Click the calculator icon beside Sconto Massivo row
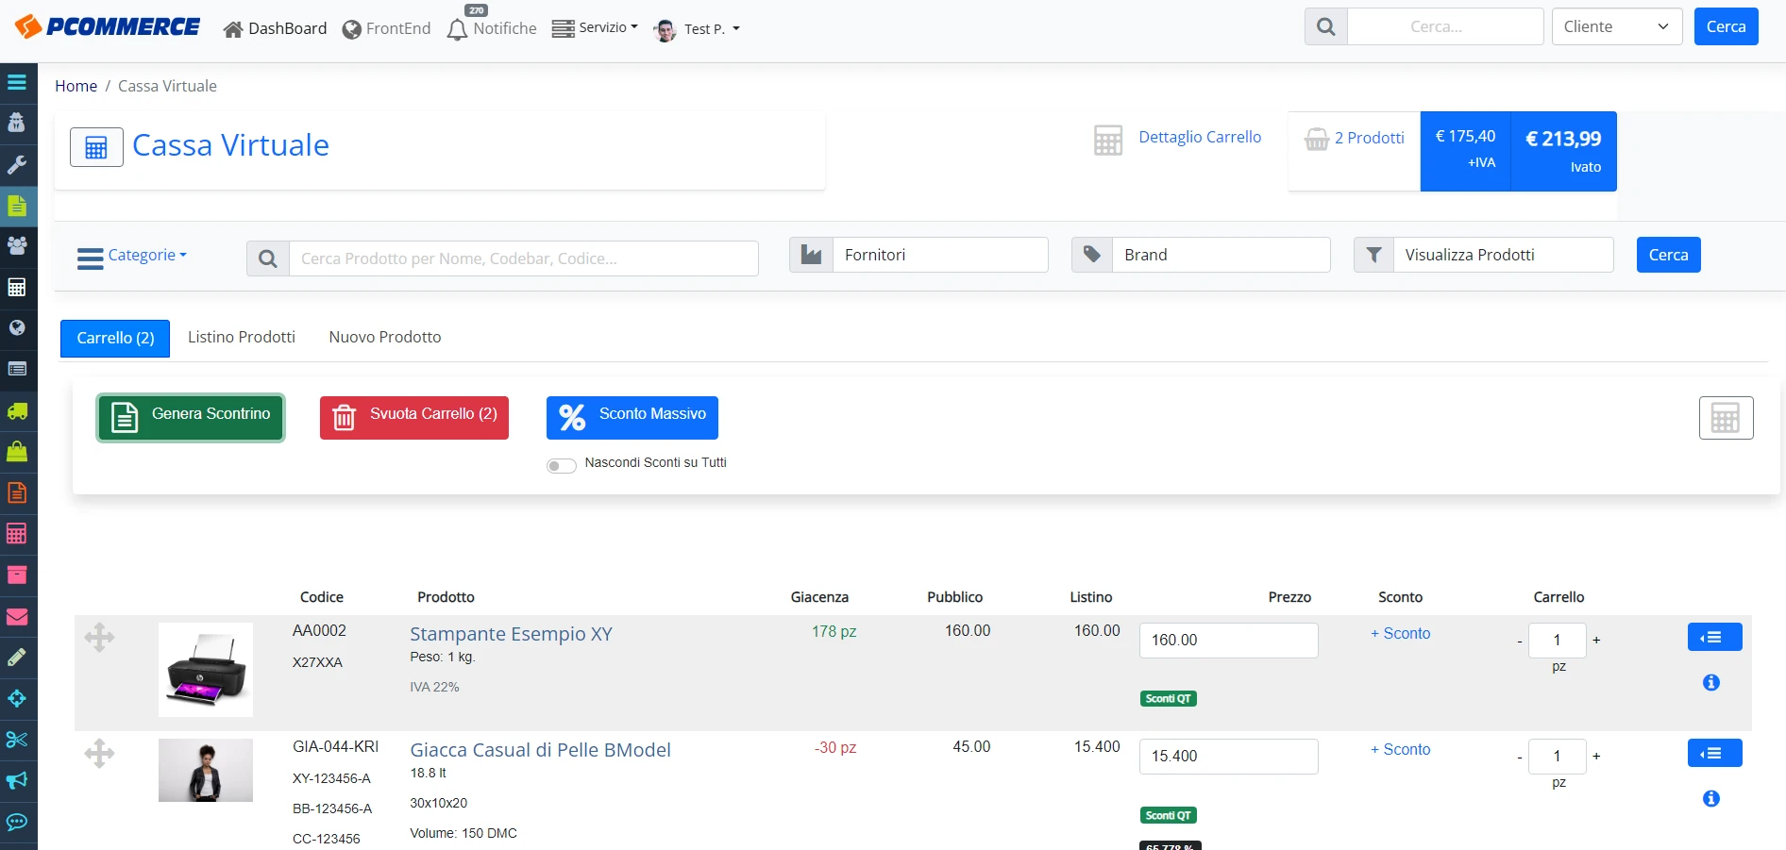The image size is (1786, 850). tap(1726, 418)
